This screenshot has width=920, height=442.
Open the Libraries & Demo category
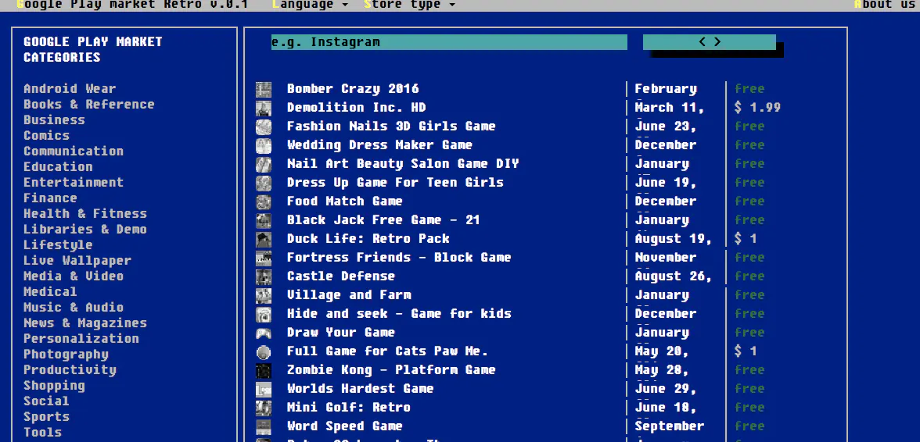point(85,229)
